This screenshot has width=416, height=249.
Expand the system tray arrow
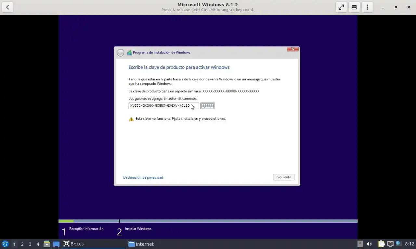[360, 244]
